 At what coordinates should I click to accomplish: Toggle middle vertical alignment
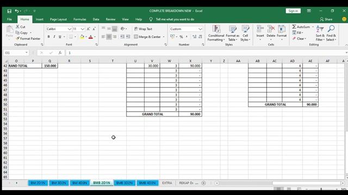pos(109,29)
